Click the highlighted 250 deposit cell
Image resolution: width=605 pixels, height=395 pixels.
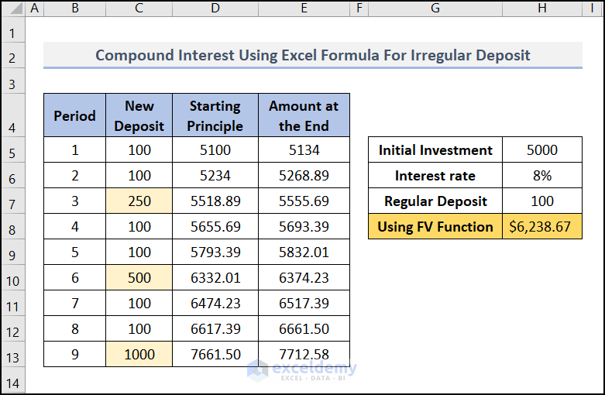(139, 201)
